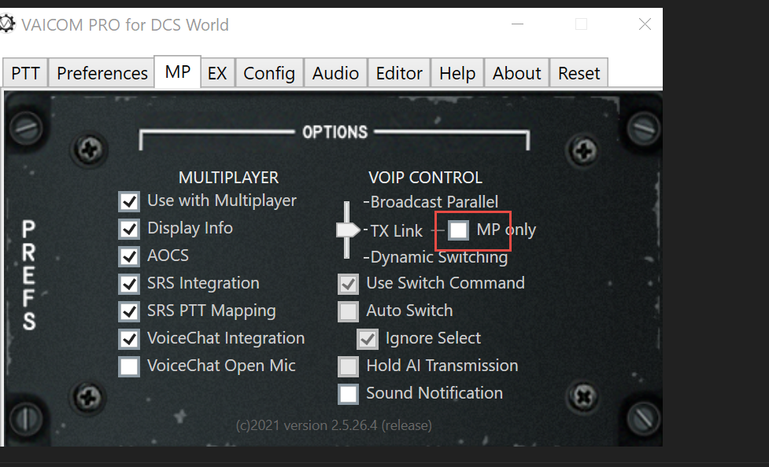Check the MP only box

[x=459, y=230]
